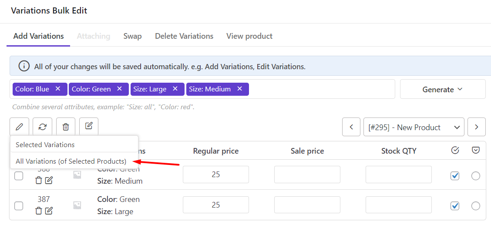Open the View product link
This screenshot has width=491, height=225.
(249, 36)
